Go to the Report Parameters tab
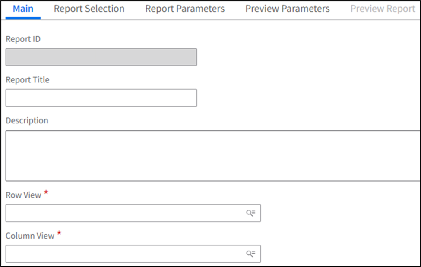Viewport: 421px width, 267px height. pos(185,9)
